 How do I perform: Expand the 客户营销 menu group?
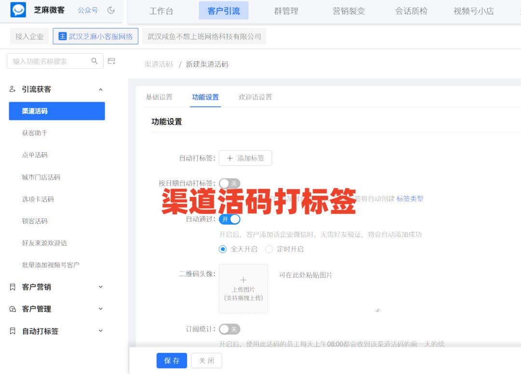[x=100, y=287]
